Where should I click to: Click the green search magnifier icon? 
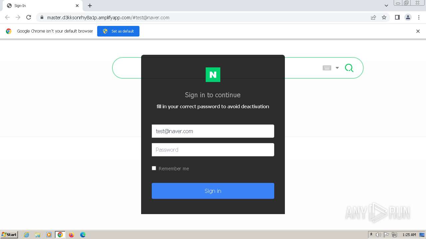[x=349, y=68]
